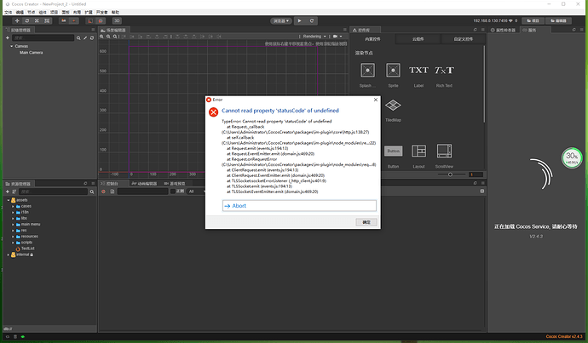This screenshot has width=588, height=343.
Task: Toggle the 3D scene view button
Action: click(117, 21)
